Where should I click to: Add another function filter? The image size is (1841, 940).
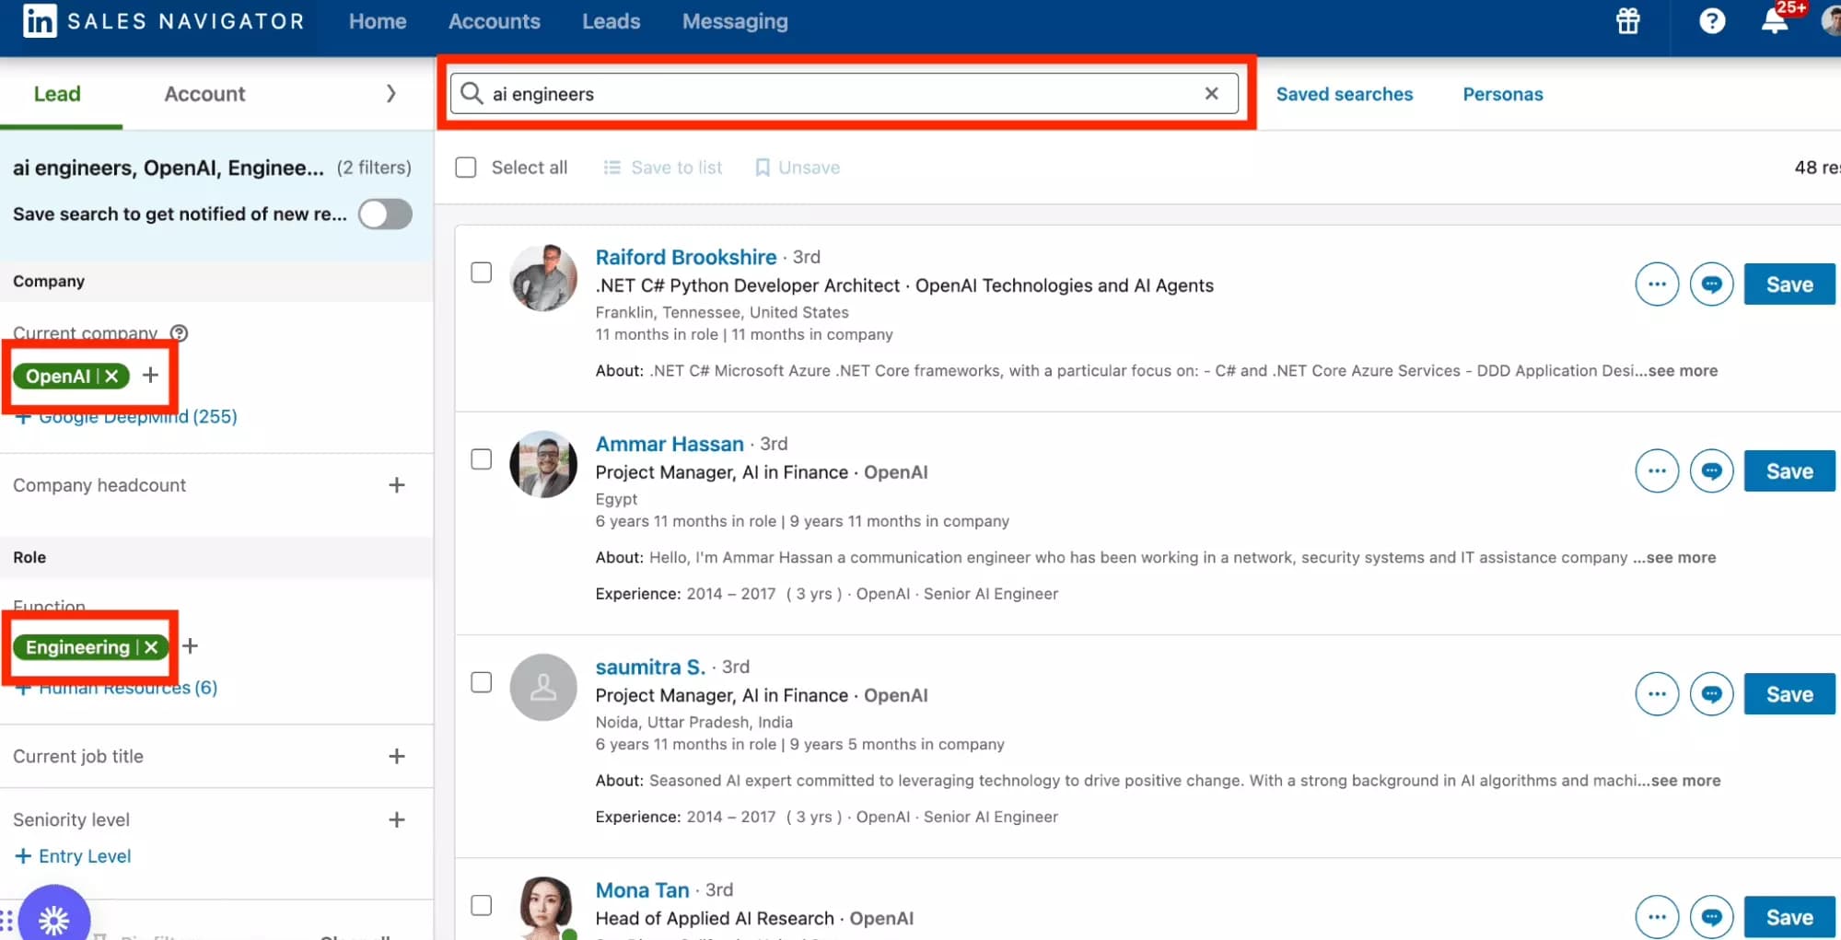190,646
